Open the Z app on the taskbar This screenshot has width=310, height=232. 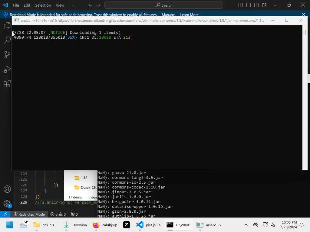127,225
